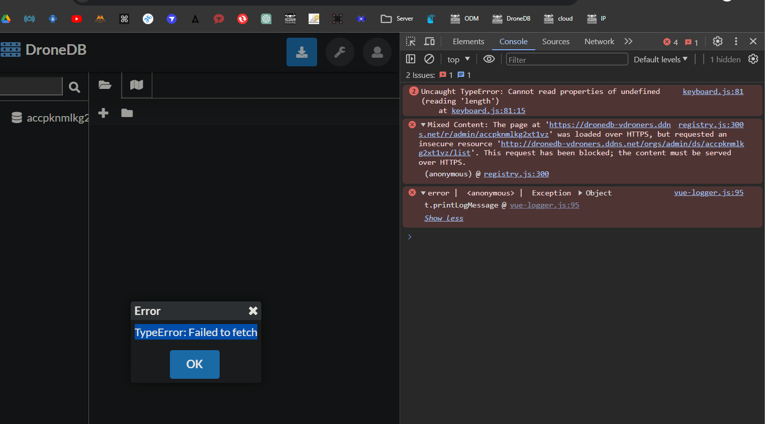The height and width of the screenshot is (424, 765).
Task: Open the top JavaScript context dropdown
Action: (x=458, y=59)
